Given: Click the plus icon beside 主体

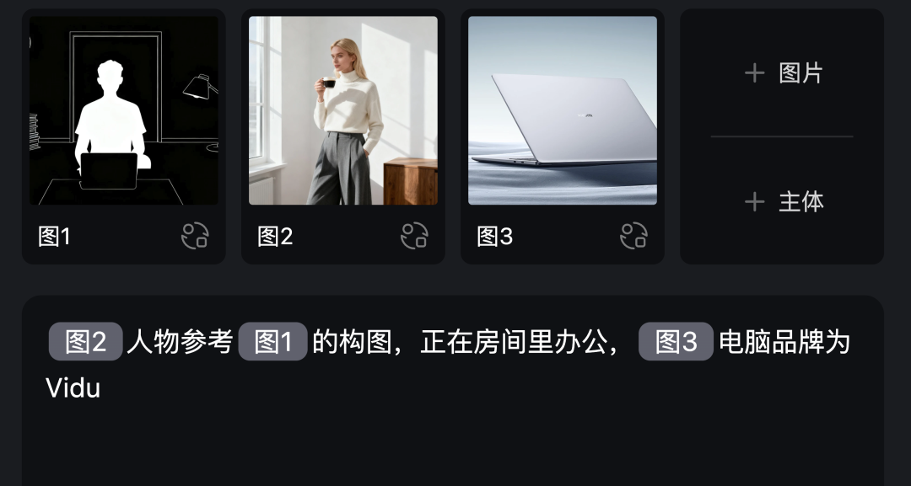Looking at the screenshot, I should [x=754, y=202].
